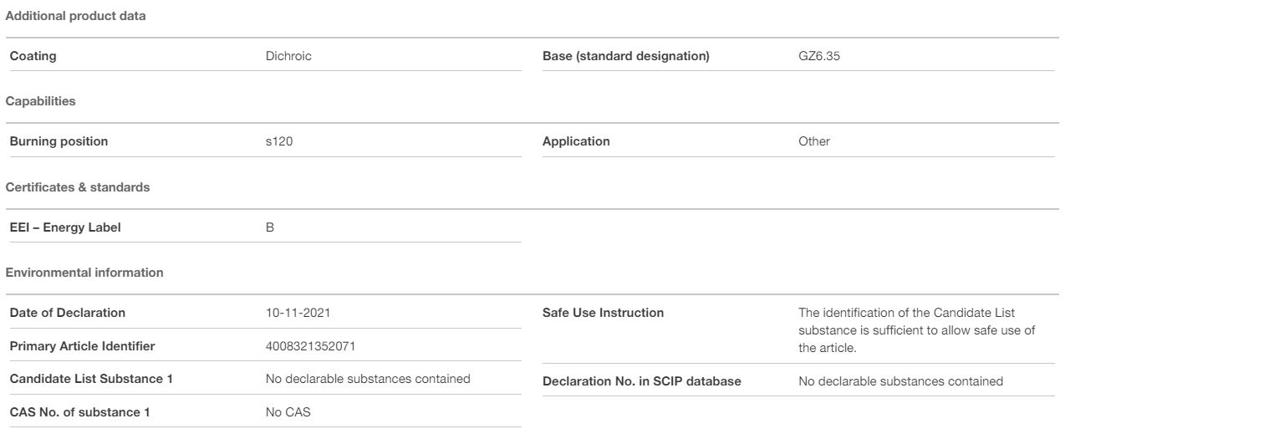This screenshot has height=439, width=1264.
Task: Click the Additional product data heading
Action: [x=75, y=16]
